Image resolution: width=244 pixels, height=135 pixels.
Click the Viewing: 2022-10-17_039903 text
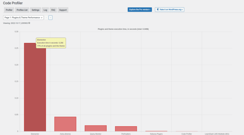click(x=15, y=23)
